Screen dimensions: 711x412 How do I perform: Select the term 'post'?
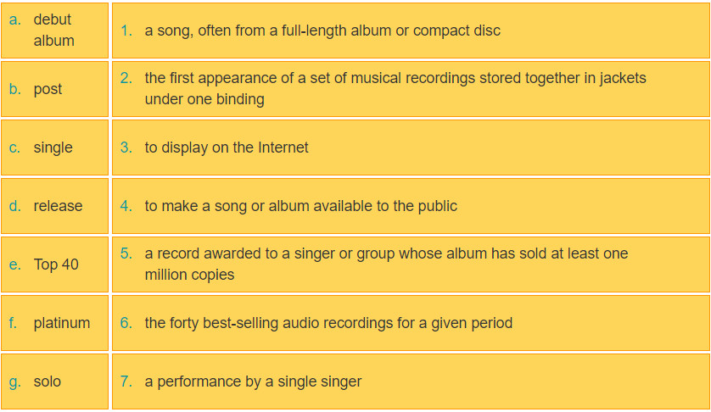pos(48,89)
